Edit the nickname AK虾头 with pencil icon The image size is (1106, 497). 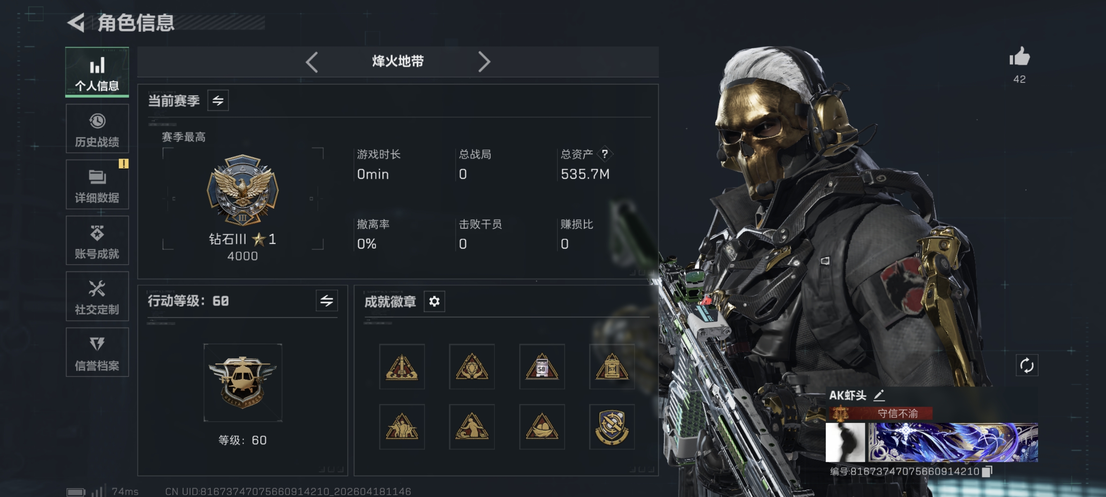tap(879, 395)
